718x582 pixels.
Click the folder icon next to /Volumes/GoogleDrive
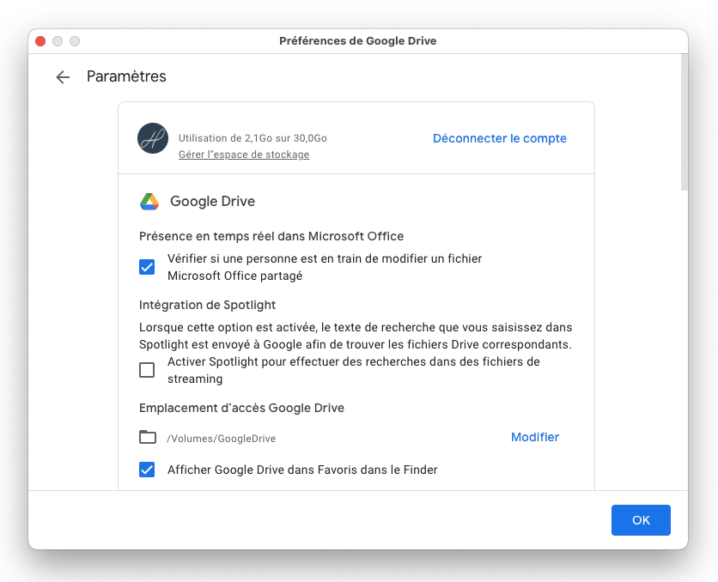pyautogui.click(x=148, y=437)
